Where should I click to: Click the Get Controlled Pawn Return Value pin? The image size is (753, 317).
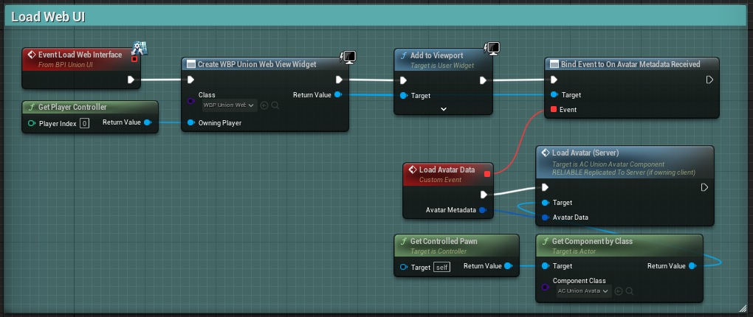coord(508,265)
